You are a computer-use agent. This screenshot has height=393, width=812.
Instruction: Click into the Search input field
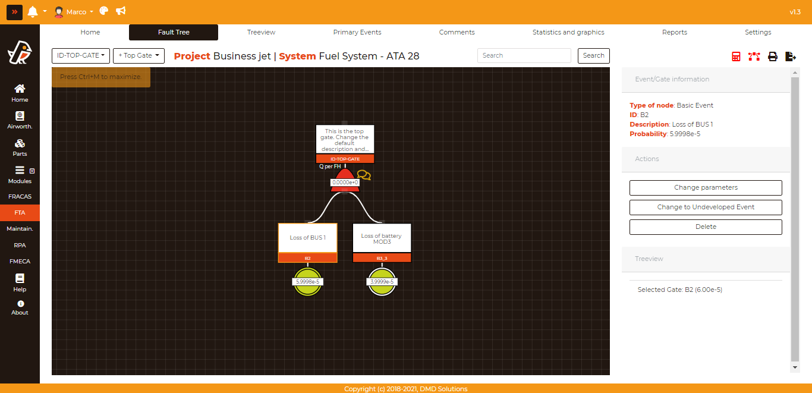524,56
